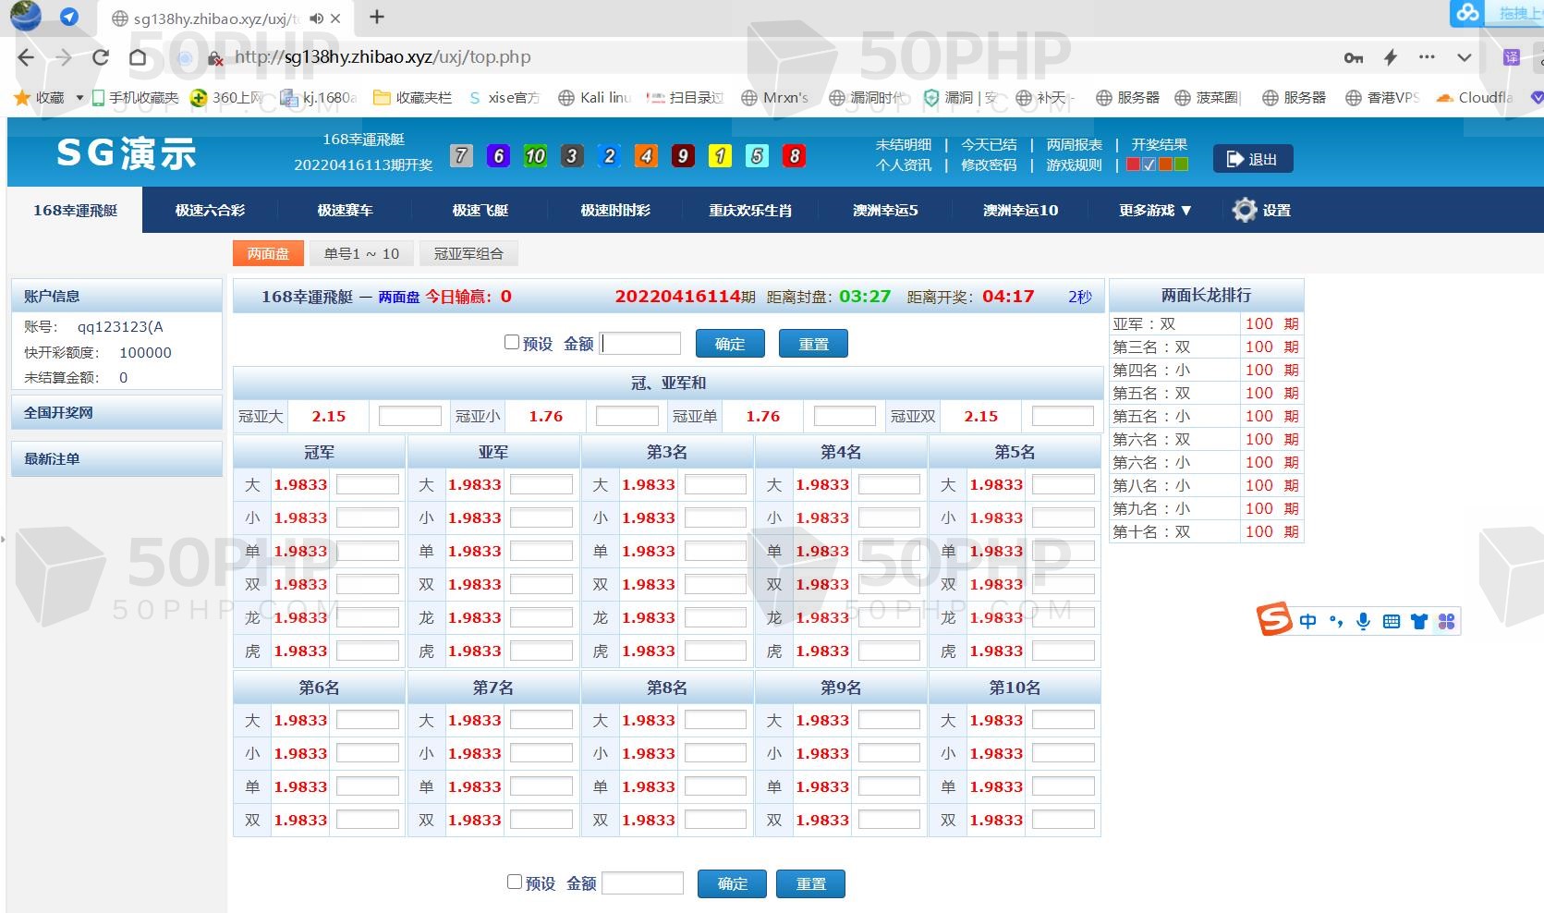This screenshot has height=913, width=1544.
Task: Tick the bottom 预设 checkbox
Action: click(515, 883)
